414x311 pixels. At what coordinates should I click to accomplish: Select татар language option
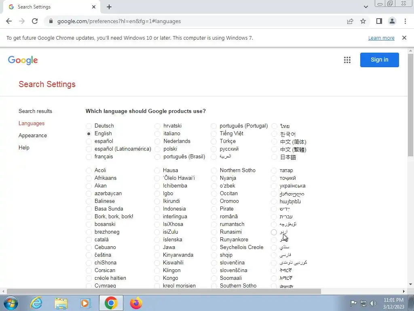click(274, 170)
